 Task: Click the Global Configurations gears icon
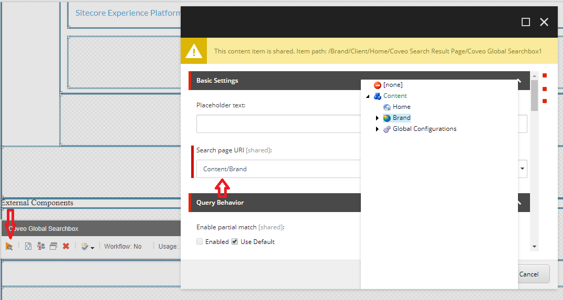click(387, 129)
